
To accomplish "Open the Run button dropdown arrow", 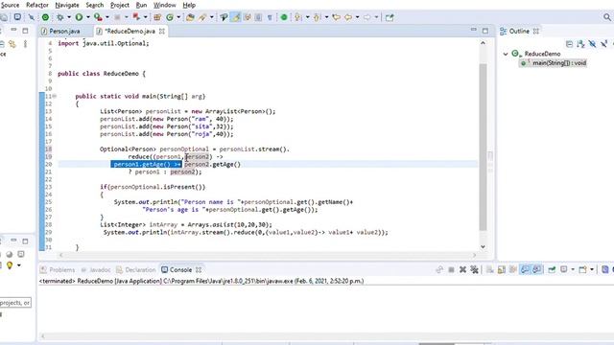I will (87, 17).
